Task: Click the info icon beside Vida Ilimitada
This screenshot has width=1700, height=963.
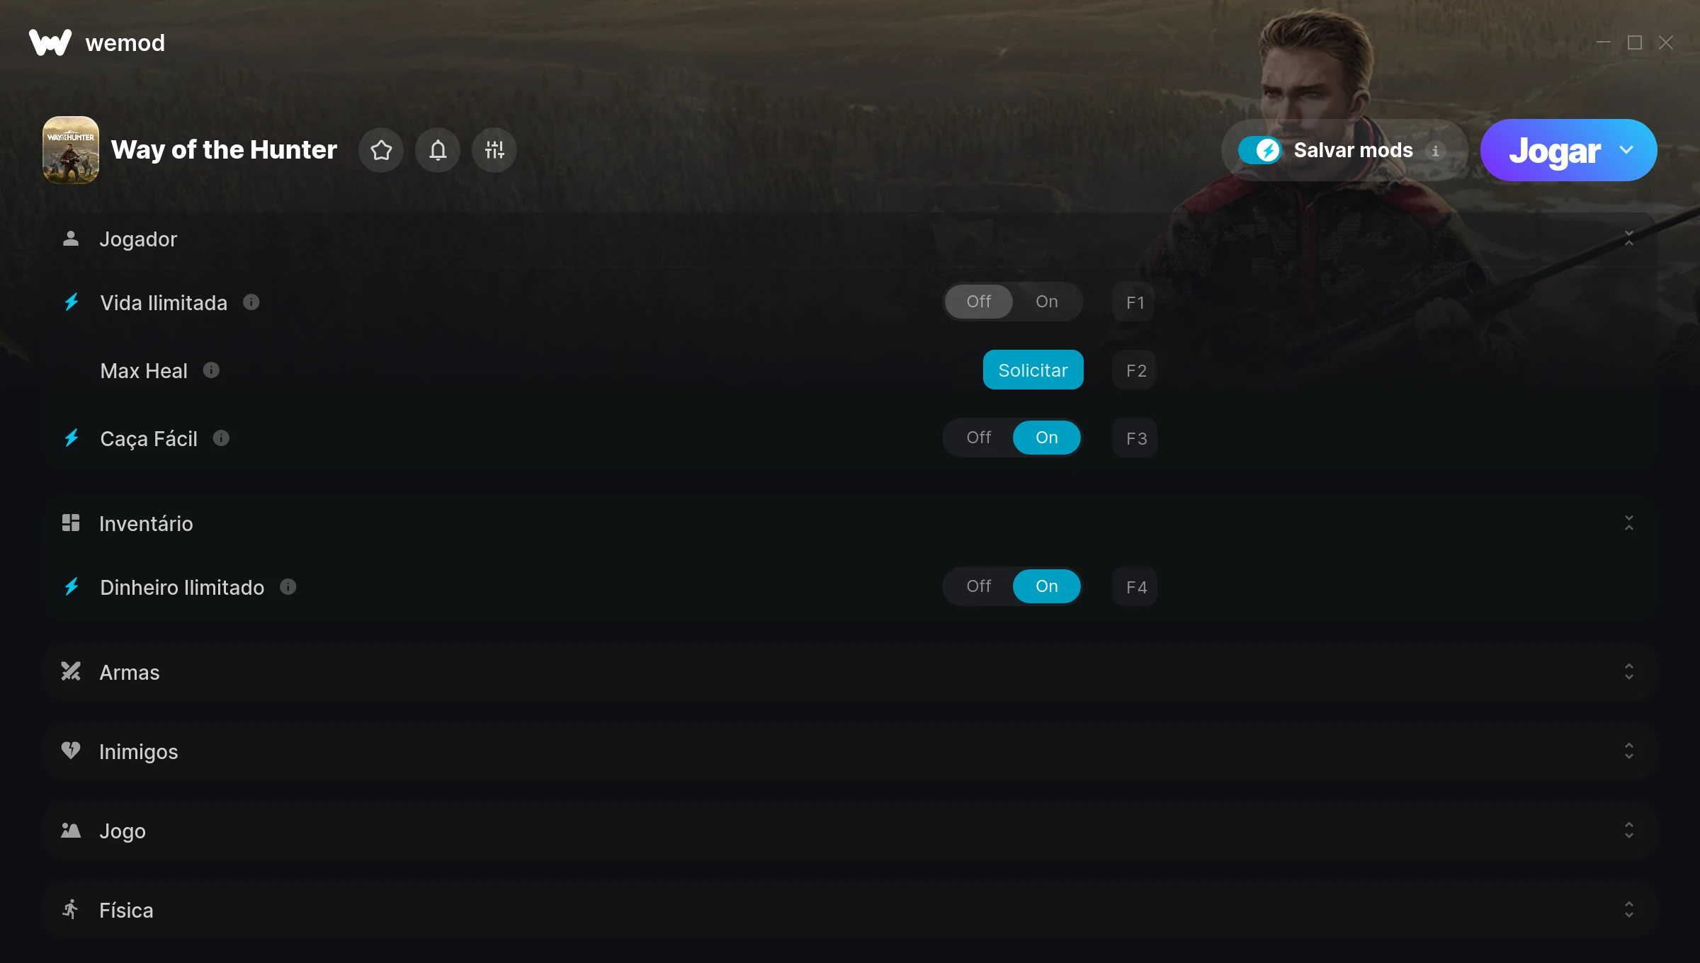Action: (251, 302)
